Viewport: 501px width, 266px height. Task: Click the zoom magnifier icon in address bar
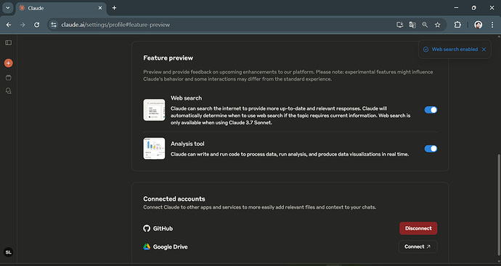tap(425, 25)
